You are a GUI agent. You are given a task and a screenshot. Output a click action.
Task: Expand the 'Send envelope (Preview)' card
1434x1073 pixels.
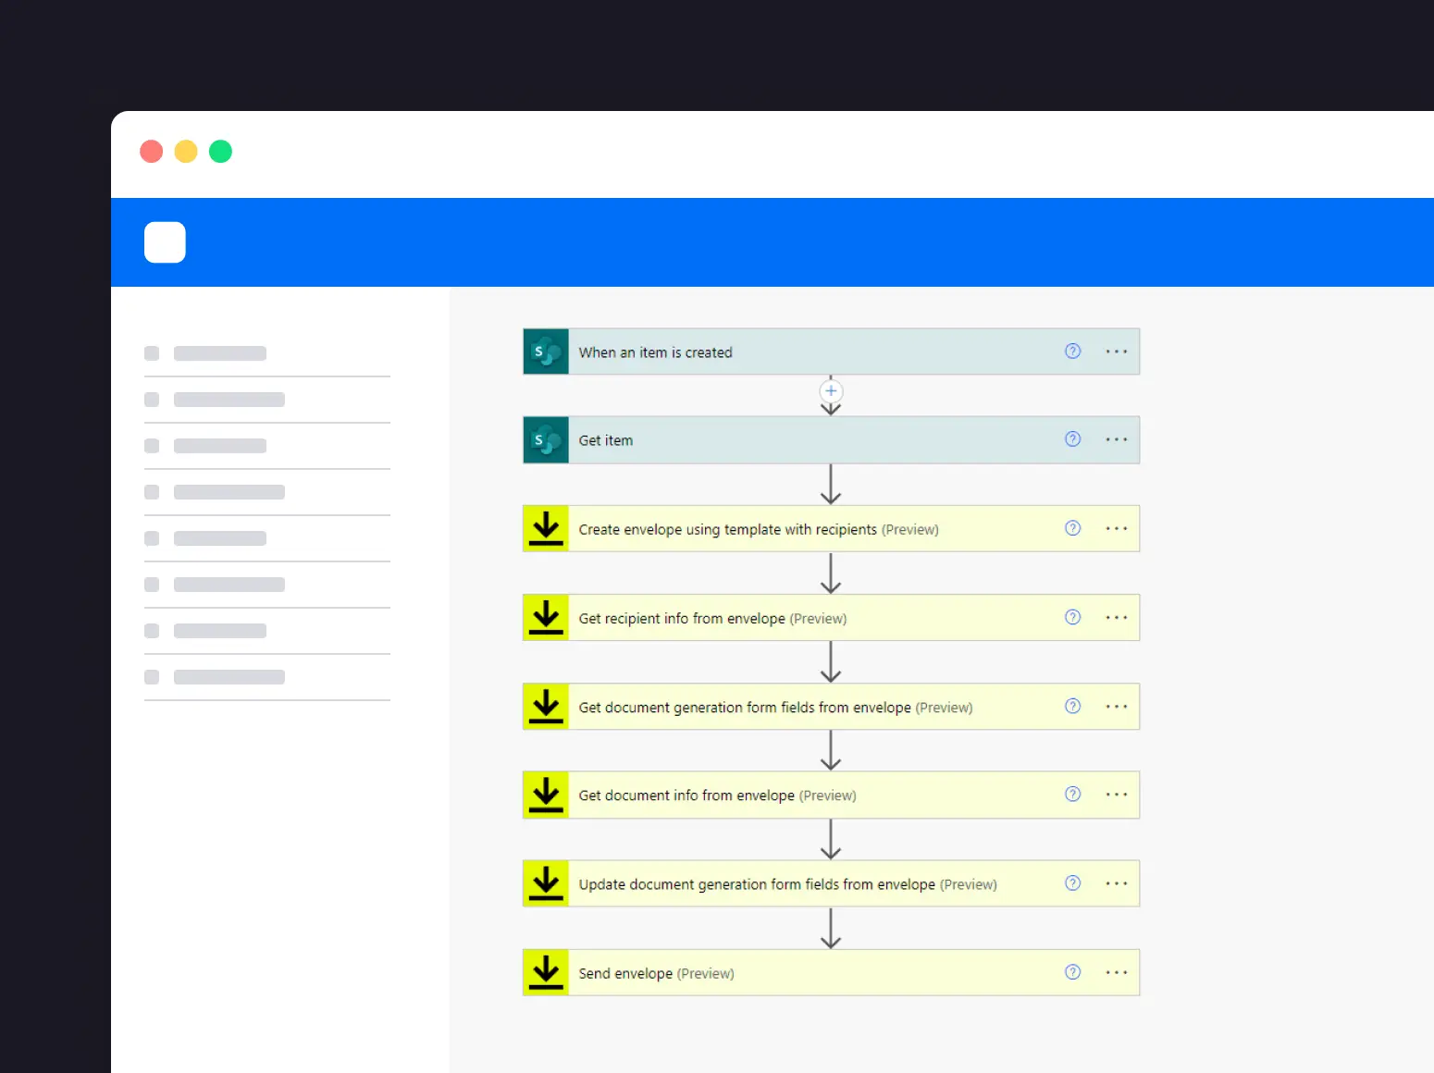[831, 973]
